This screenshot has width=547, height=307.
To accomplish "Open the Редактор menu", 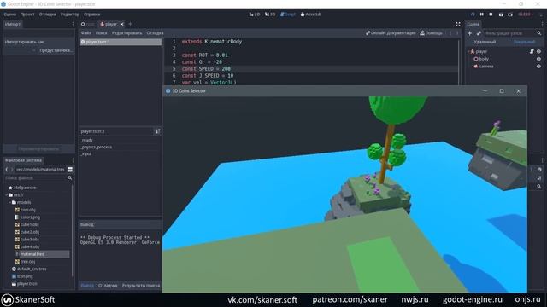I will (x=70, y=14).
